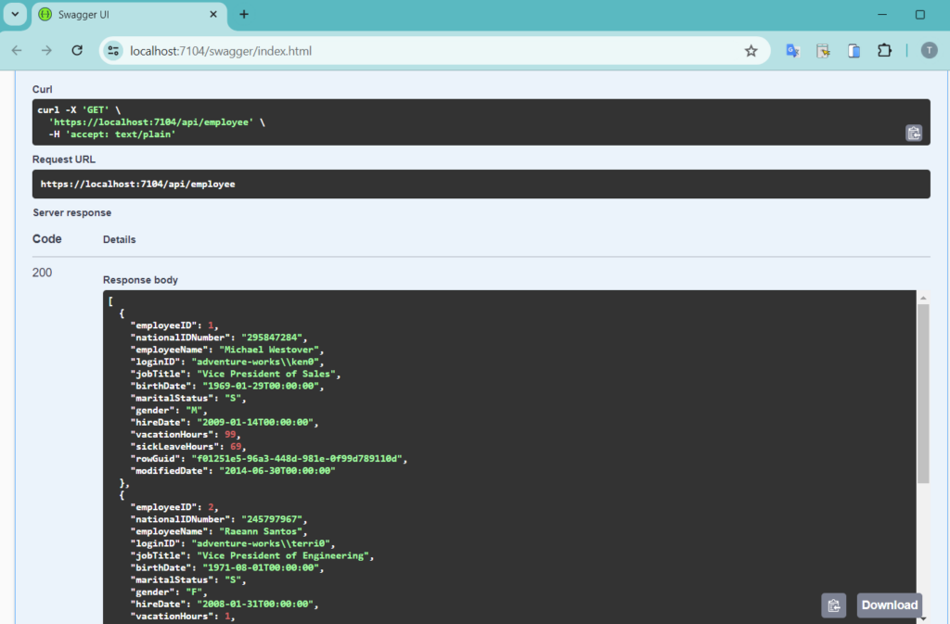View site information icon in address bar
The image size is (950, 624).
[x=113, y=51]
